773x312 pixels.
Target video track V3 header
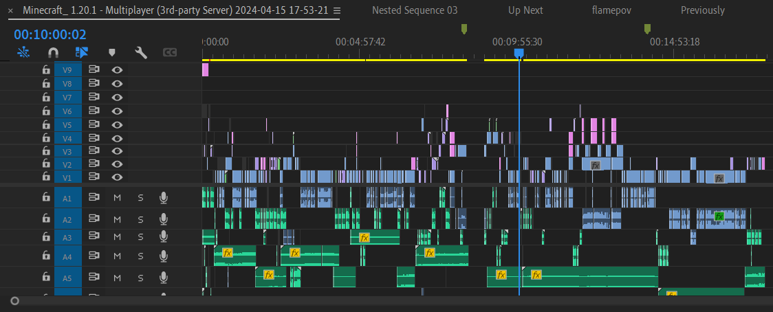pyautogui.click(x=67, y=151)
